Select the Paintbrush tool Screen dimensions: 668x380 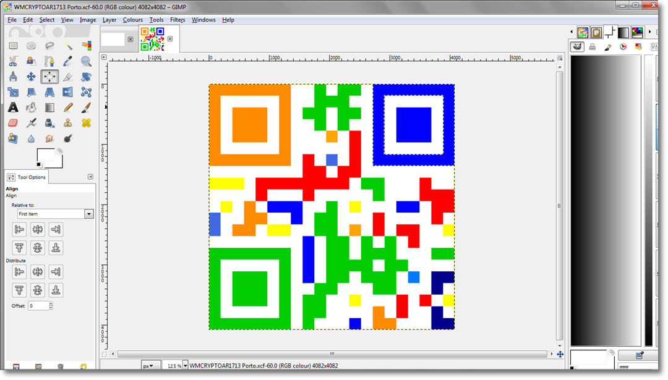86,108
